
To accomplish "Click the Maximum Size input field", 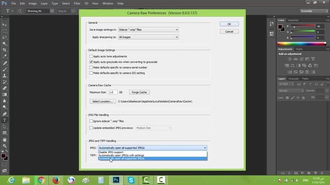I will pyautogui.click(x=113, y=92).
